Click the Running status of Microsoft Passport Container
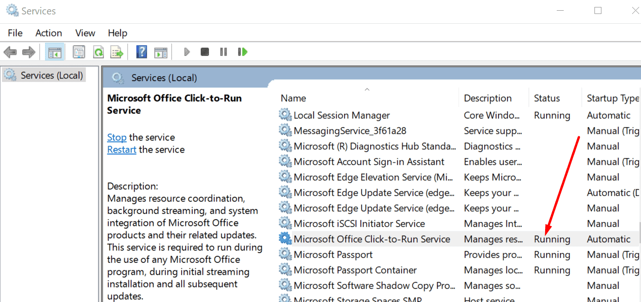641x302 pixels. pos(552,270)
